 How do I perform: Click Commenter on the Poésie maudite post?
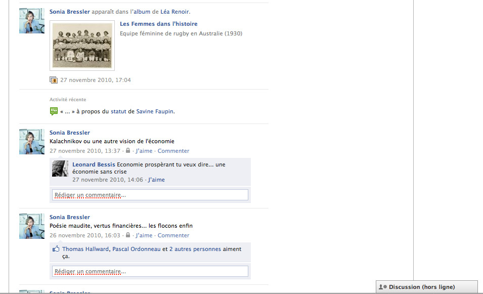click(173, 235)
